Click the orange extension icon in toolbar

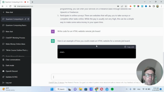click(131, 6)
